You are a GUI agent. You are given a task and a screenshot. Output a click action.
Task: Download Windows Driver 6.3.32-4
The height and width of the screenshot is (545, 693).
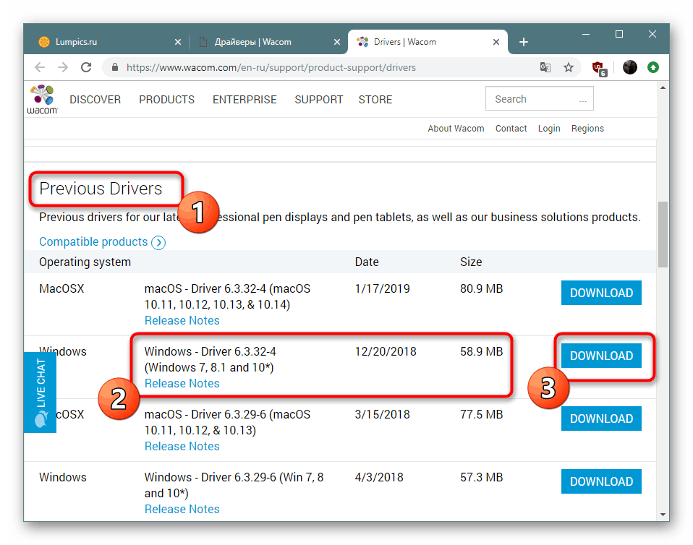point(601,356)
